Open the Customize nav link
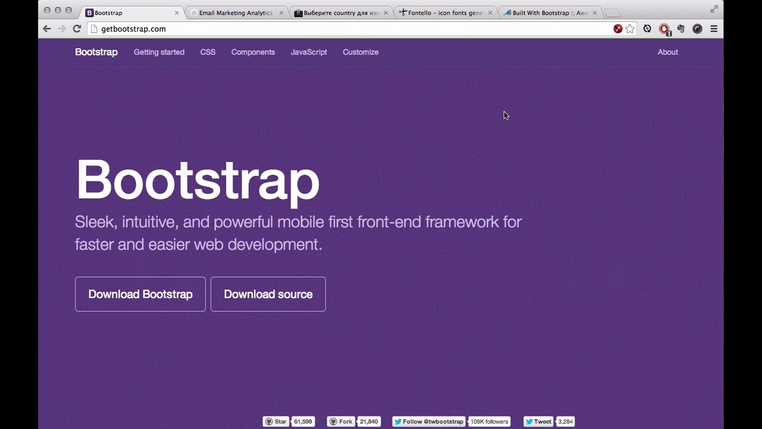This screenshot has height=429, width=762. click(x=361, y=52)
